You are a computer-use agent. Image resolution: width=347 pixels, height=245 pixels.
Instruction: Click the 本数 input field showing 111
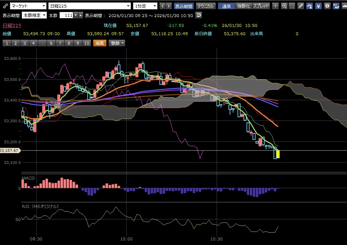click(66, 15)
